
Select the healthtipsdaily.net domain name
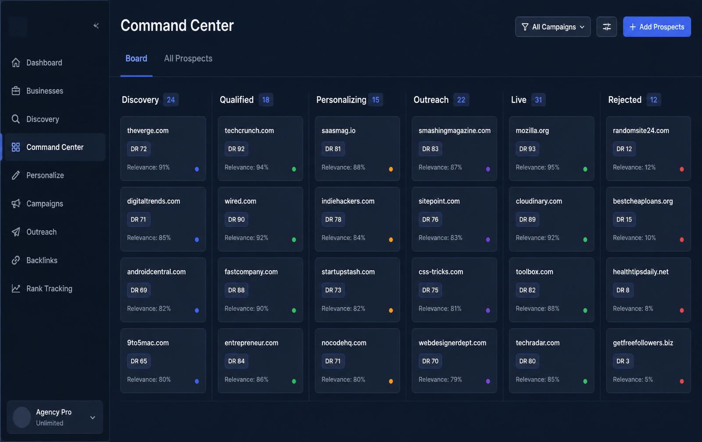(641, 272)
